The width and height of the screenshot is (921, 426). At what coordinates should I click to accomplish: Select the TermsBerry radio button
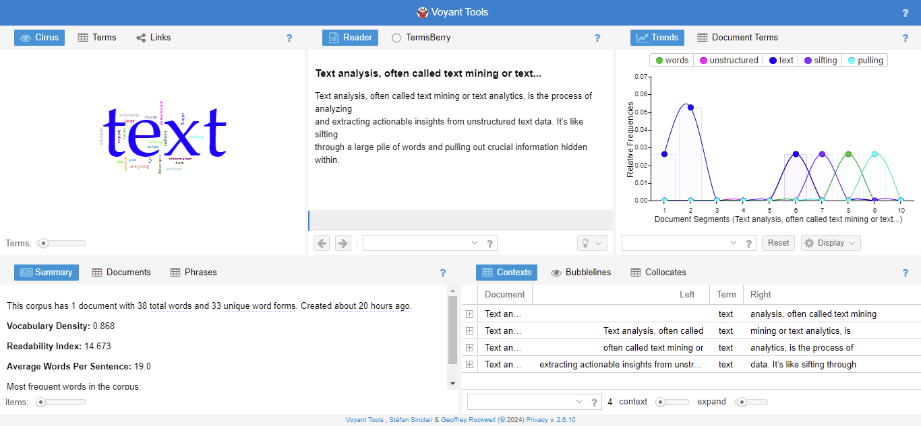click(396, 38)
